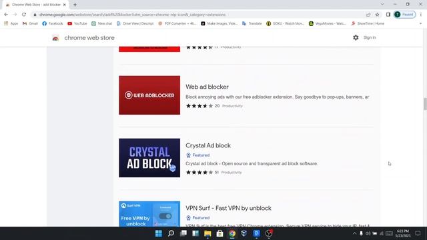
Task: Open the browser side panel
Action: point(388,15)
